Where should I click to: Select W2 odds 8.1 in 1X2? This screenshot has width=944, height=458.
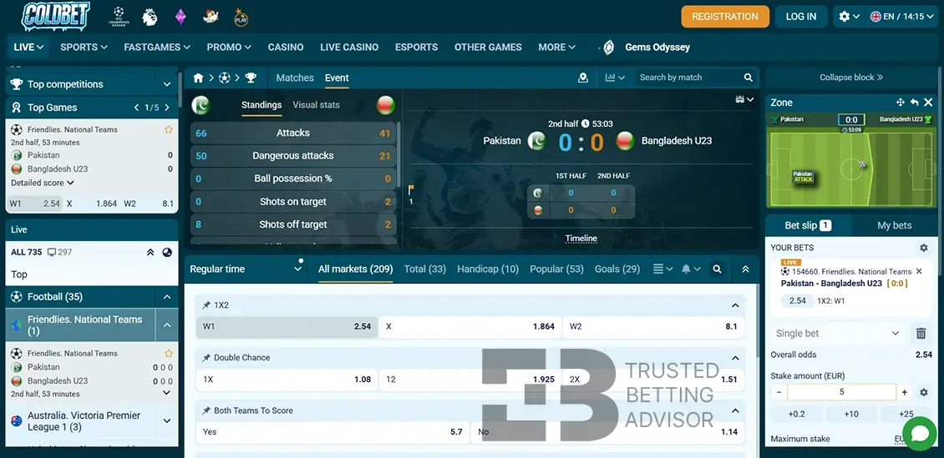click(x=653, y=326)
